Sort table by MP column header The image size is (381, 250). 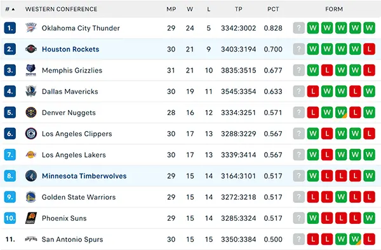(x=171, y=10)
